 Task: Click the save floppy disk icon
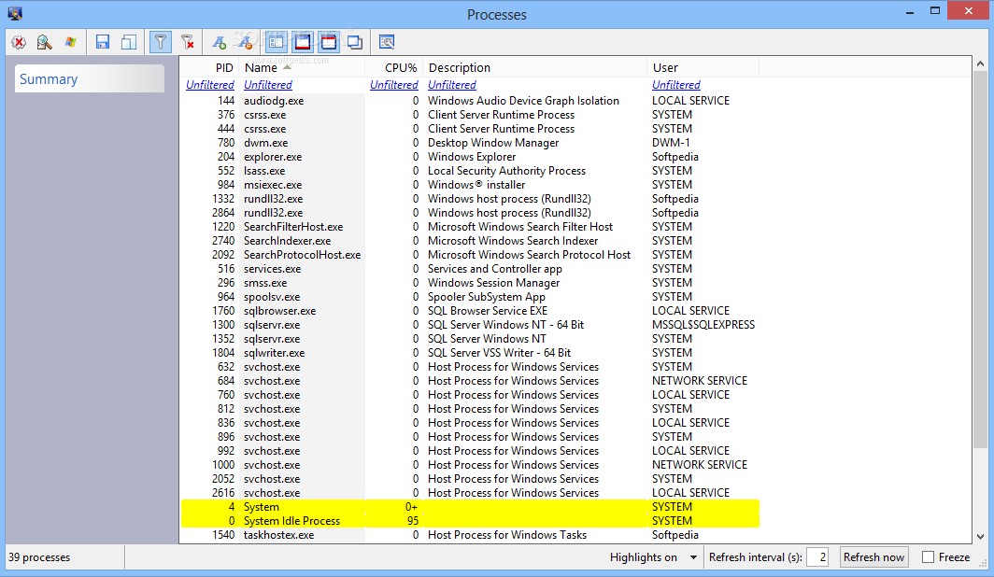103,42
